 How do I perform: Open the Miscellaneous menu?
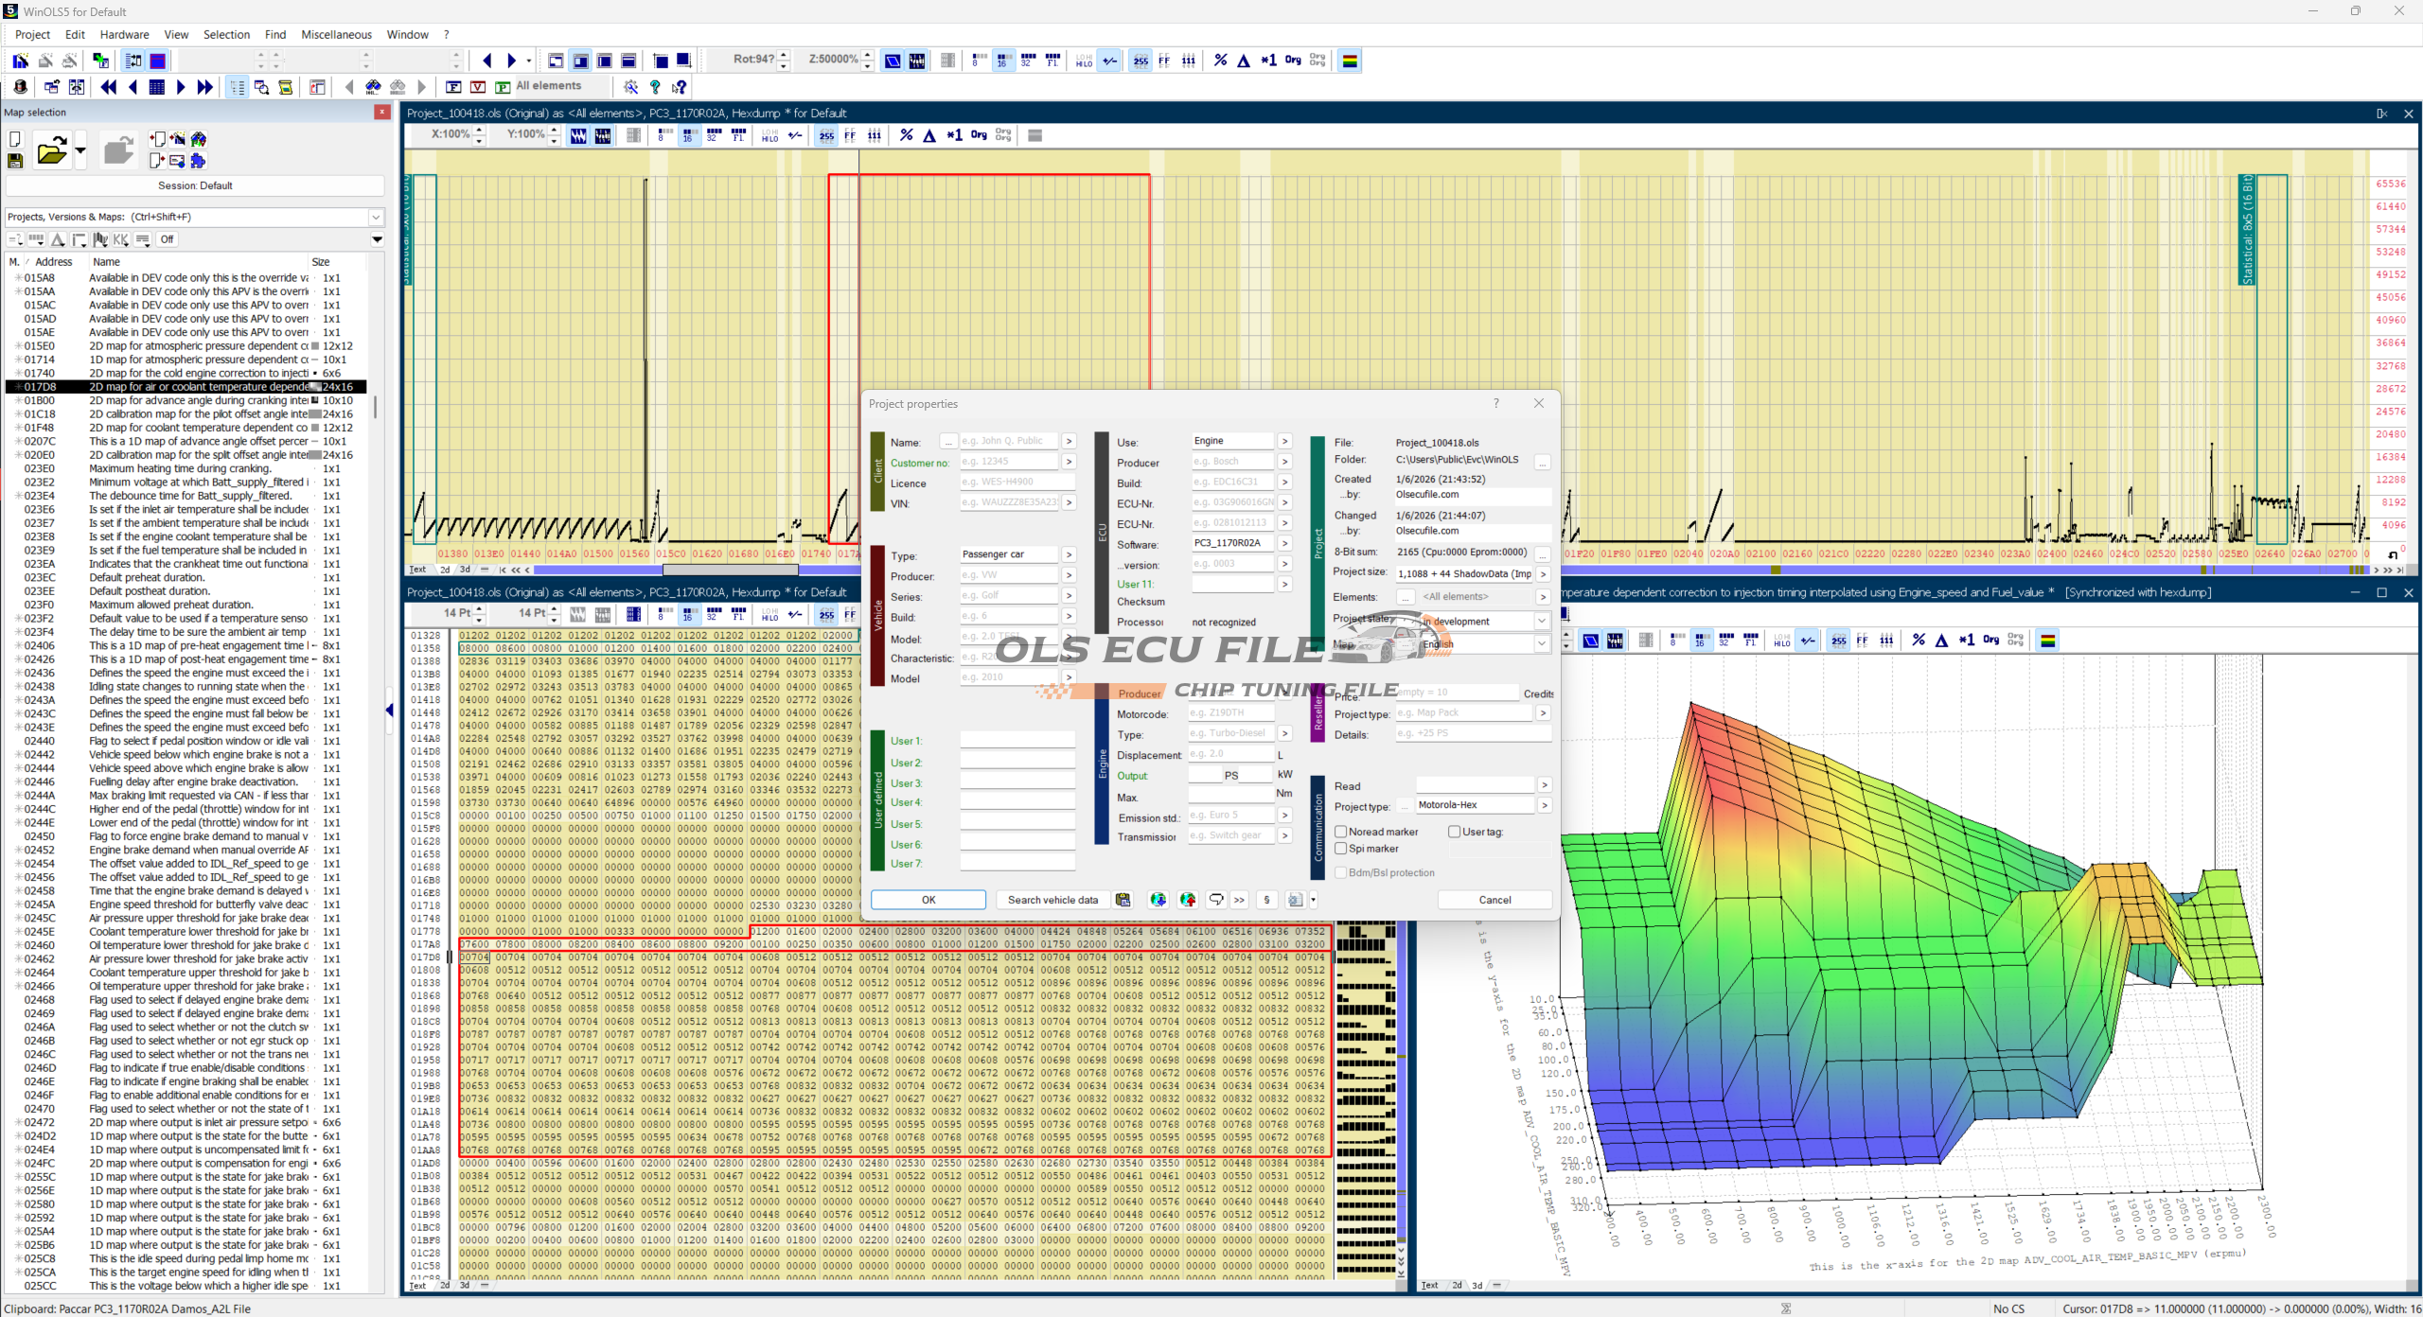[336, 35]
